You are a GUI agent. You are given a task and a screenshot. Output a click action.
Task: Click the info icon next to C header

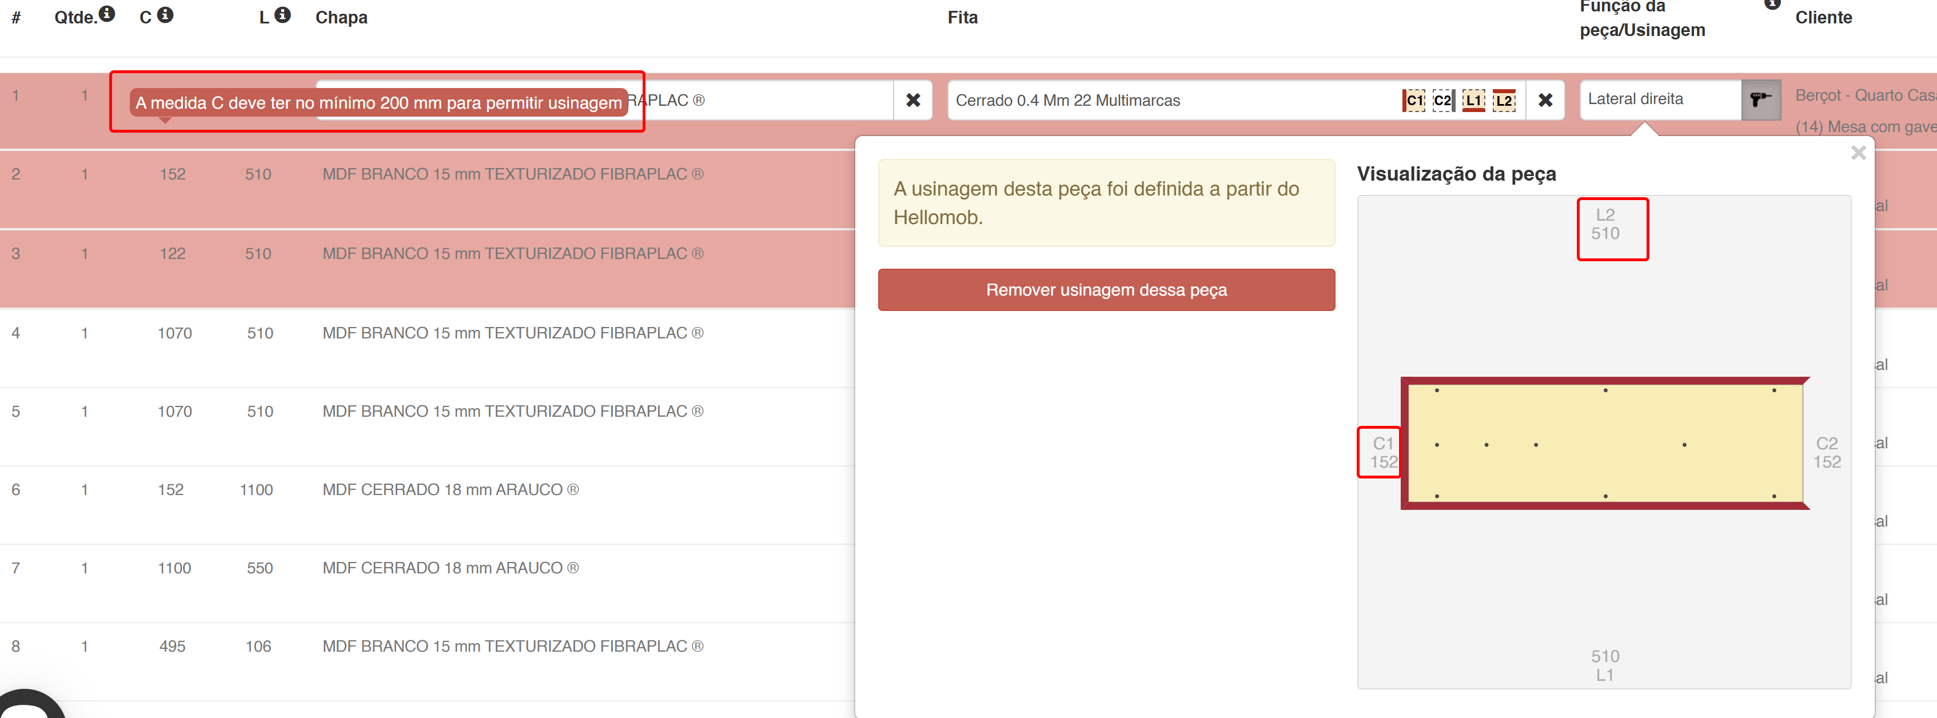pyautogui.click(x=165, y=15)
